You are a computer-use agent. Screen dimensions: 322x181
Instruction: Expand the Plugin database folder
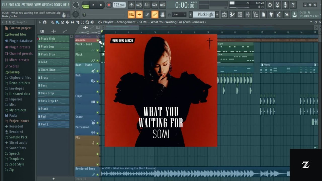coord(19,41)
